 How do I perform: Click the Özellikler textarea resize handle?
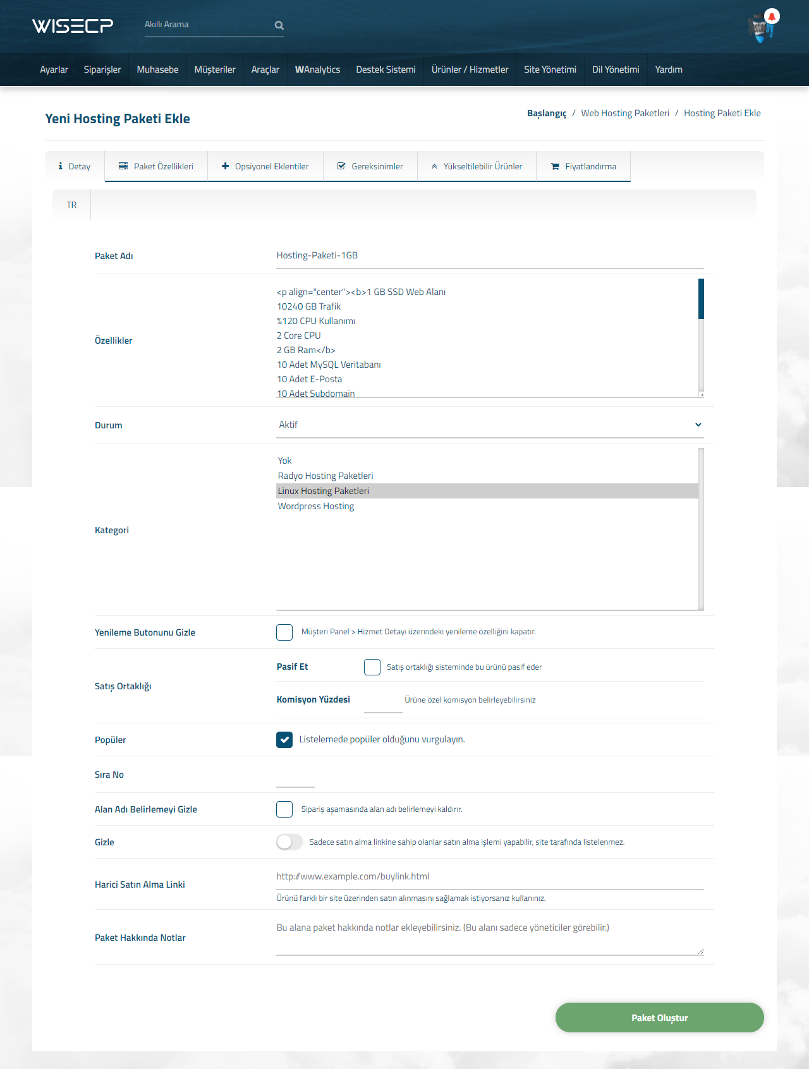coord(702,394)
